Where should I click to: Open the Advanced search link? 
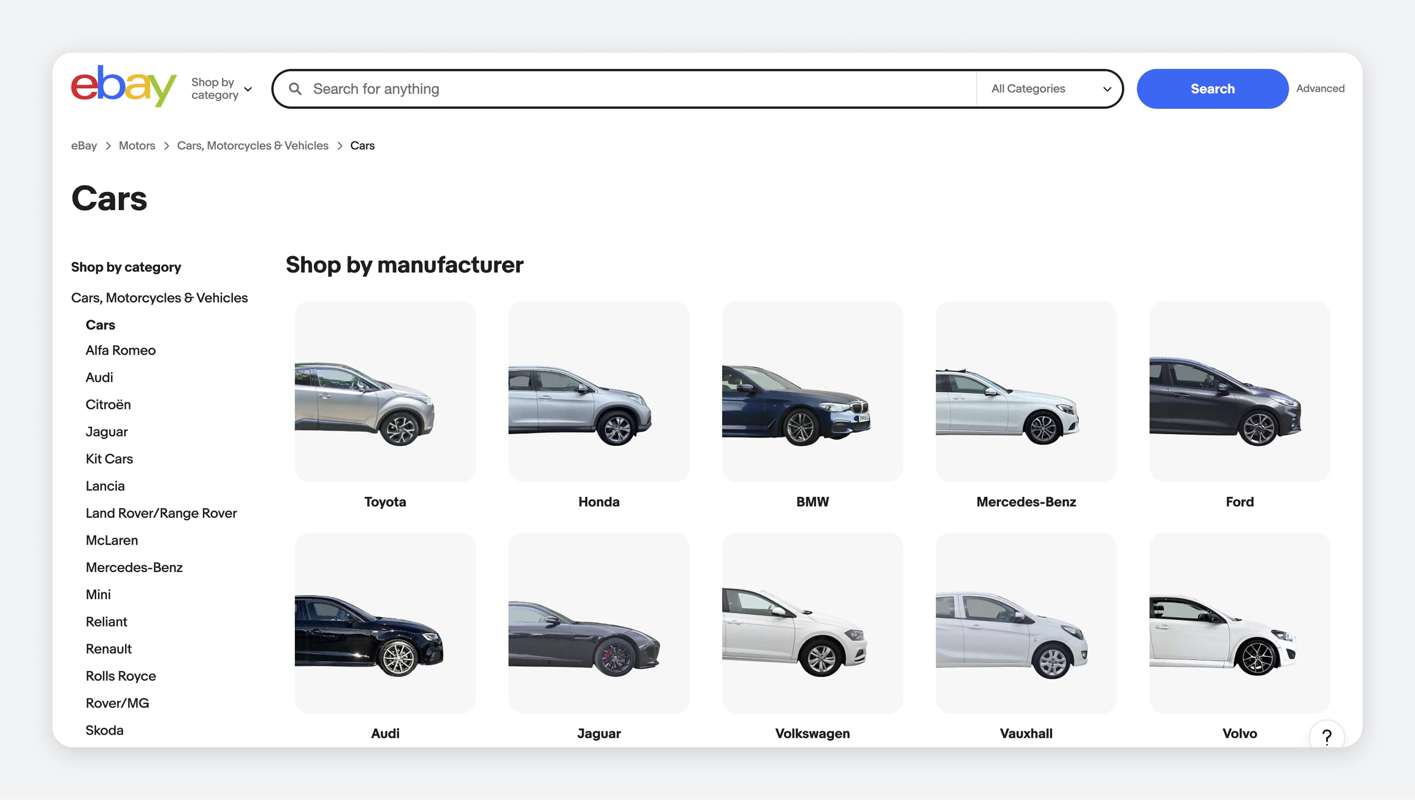tap(1319, 89)
